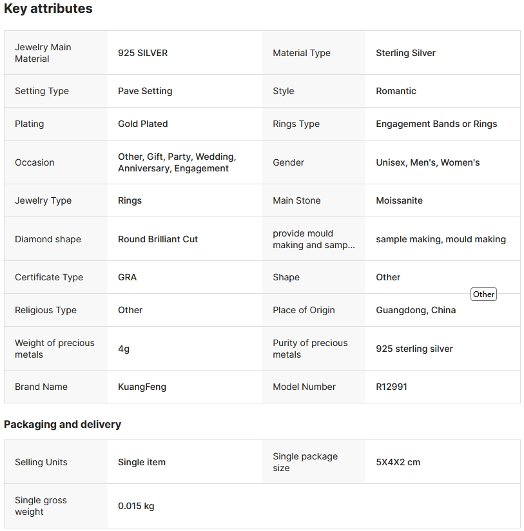Click the Round Brilliant Cut value
The width and height of the screenshot is (524, 531).
158,239
